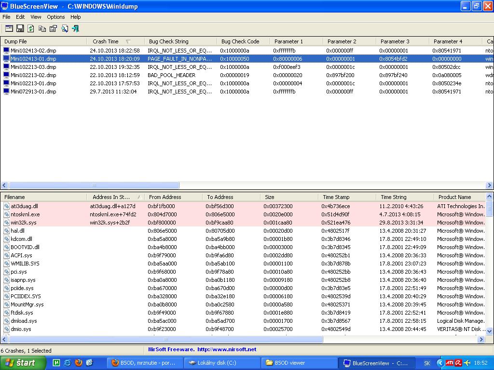The width and height of the screenshot is (494, 370).
Task: Click the Firefox quick launch icon
Action: pos(79,363)
